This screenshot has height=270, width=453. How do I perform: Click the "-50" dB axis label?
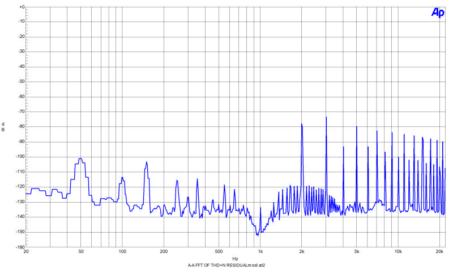click(x=22, y=82)
